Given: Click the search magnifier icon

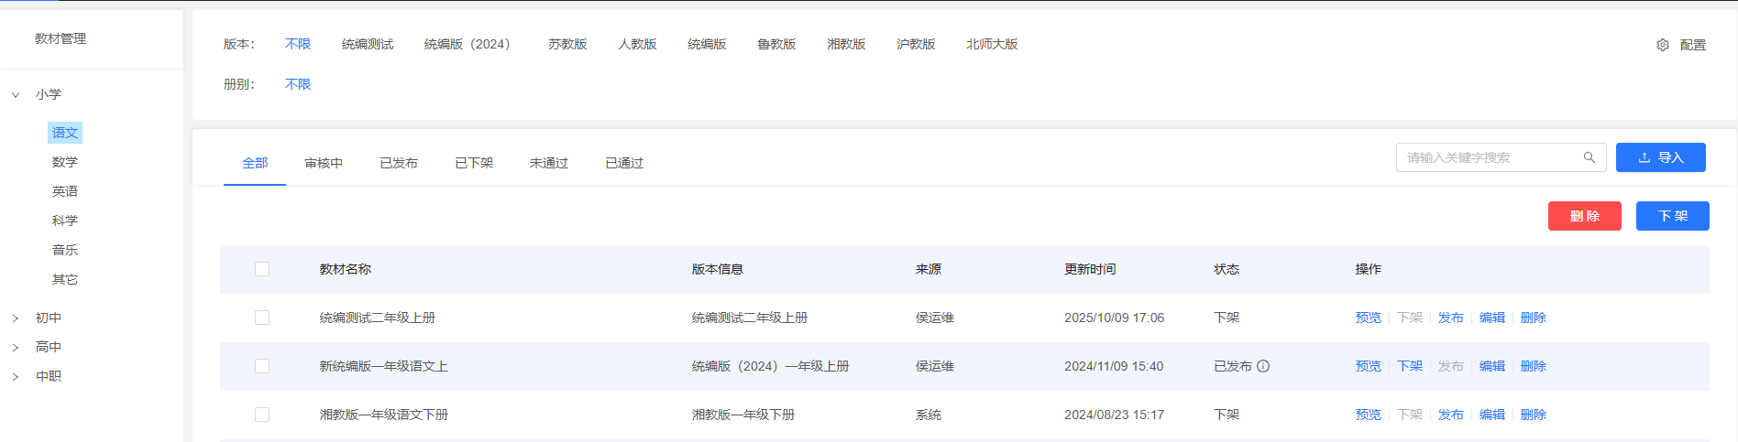Looking at the screenshot, I should (x=1589, y=157).
